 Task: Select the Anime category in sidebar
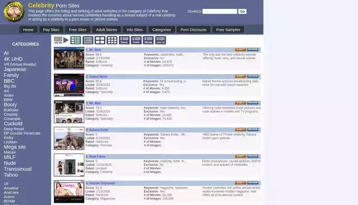coord(9,197)
